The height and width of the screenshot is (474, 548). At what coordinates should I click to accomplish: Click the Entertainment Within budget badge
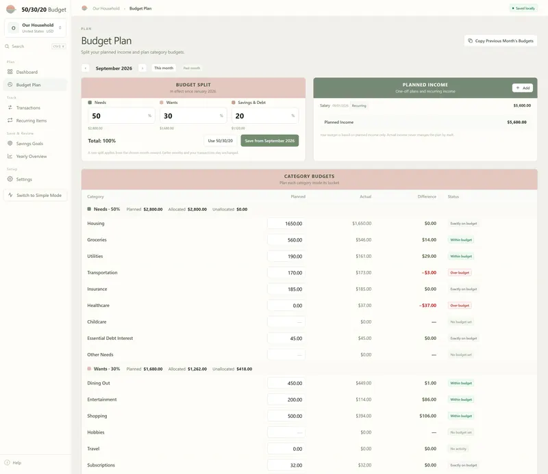(461, 399)
